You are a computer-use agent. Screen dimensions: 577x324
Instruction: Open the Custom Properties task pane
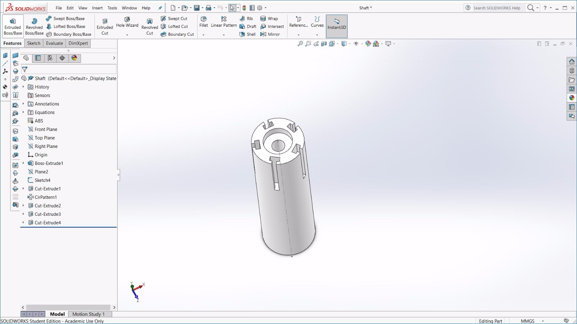tap(572, 107)
